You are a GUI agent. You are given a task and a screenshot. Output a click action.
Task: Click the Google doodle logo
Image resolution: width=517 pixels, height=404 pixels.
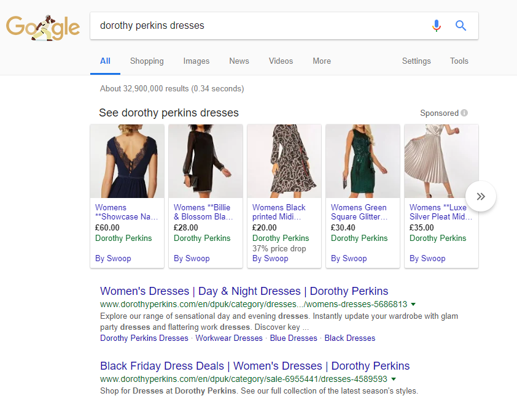[43, 27]
